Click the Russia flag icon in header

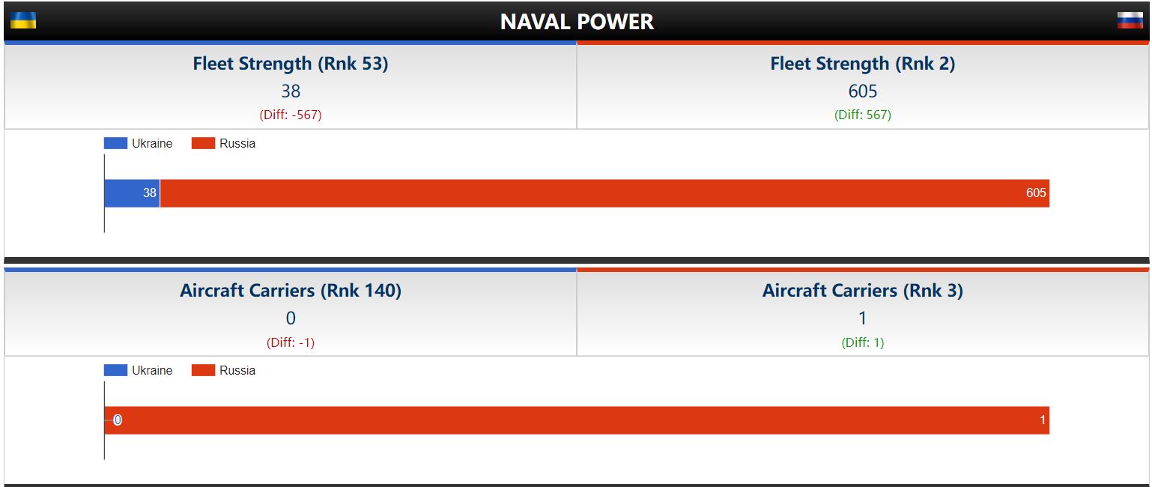coord(1130,21)
